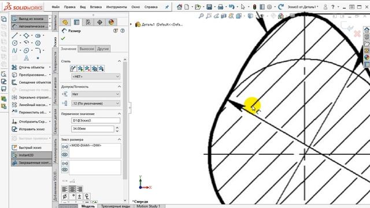Open Options via the gear icon
Image resolution: width=370 pixels, height=208 pixels.
[269, 7]
